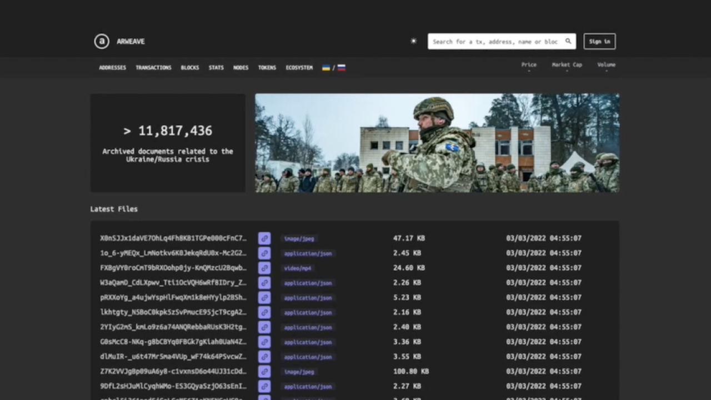The height and width of the screenshot is (400, 711).
Task: Navigate to the Tokens page
Action: tap(267, 68)
